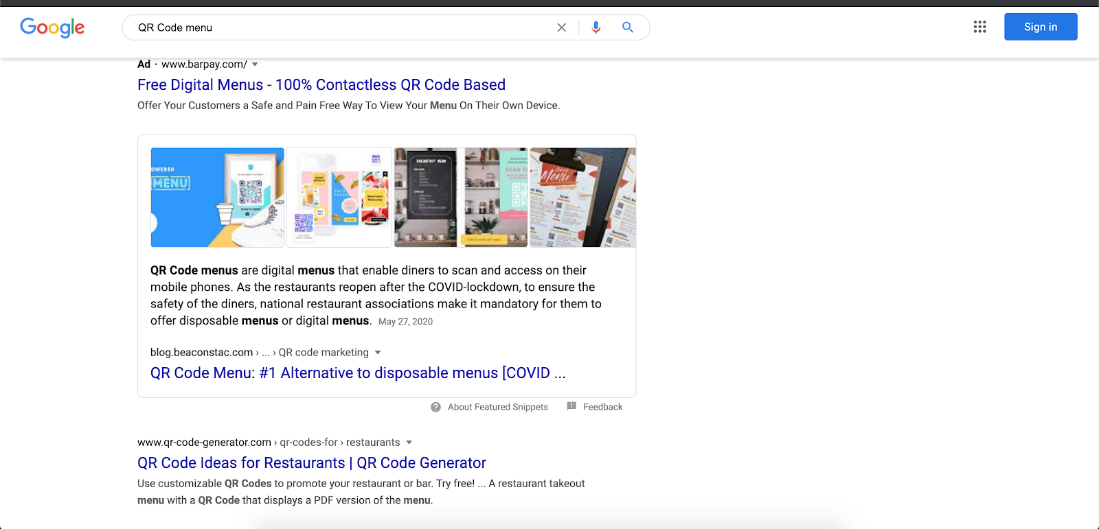This screenshot has height=529, width=1099.
Task: Click the www.barpay.com/ ad URL
Action: [204, 64]
